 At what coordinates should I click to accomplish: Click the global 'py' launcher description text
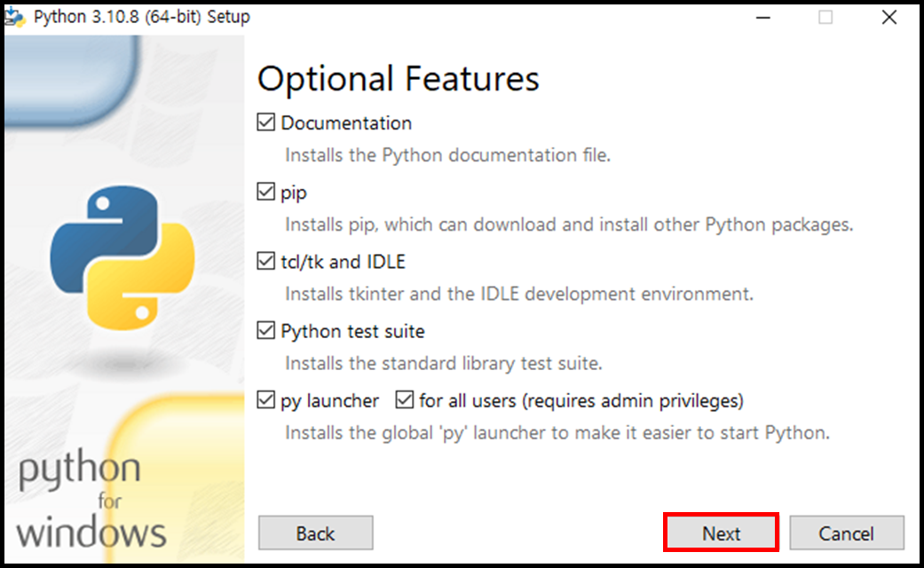[x=557, y=432]
